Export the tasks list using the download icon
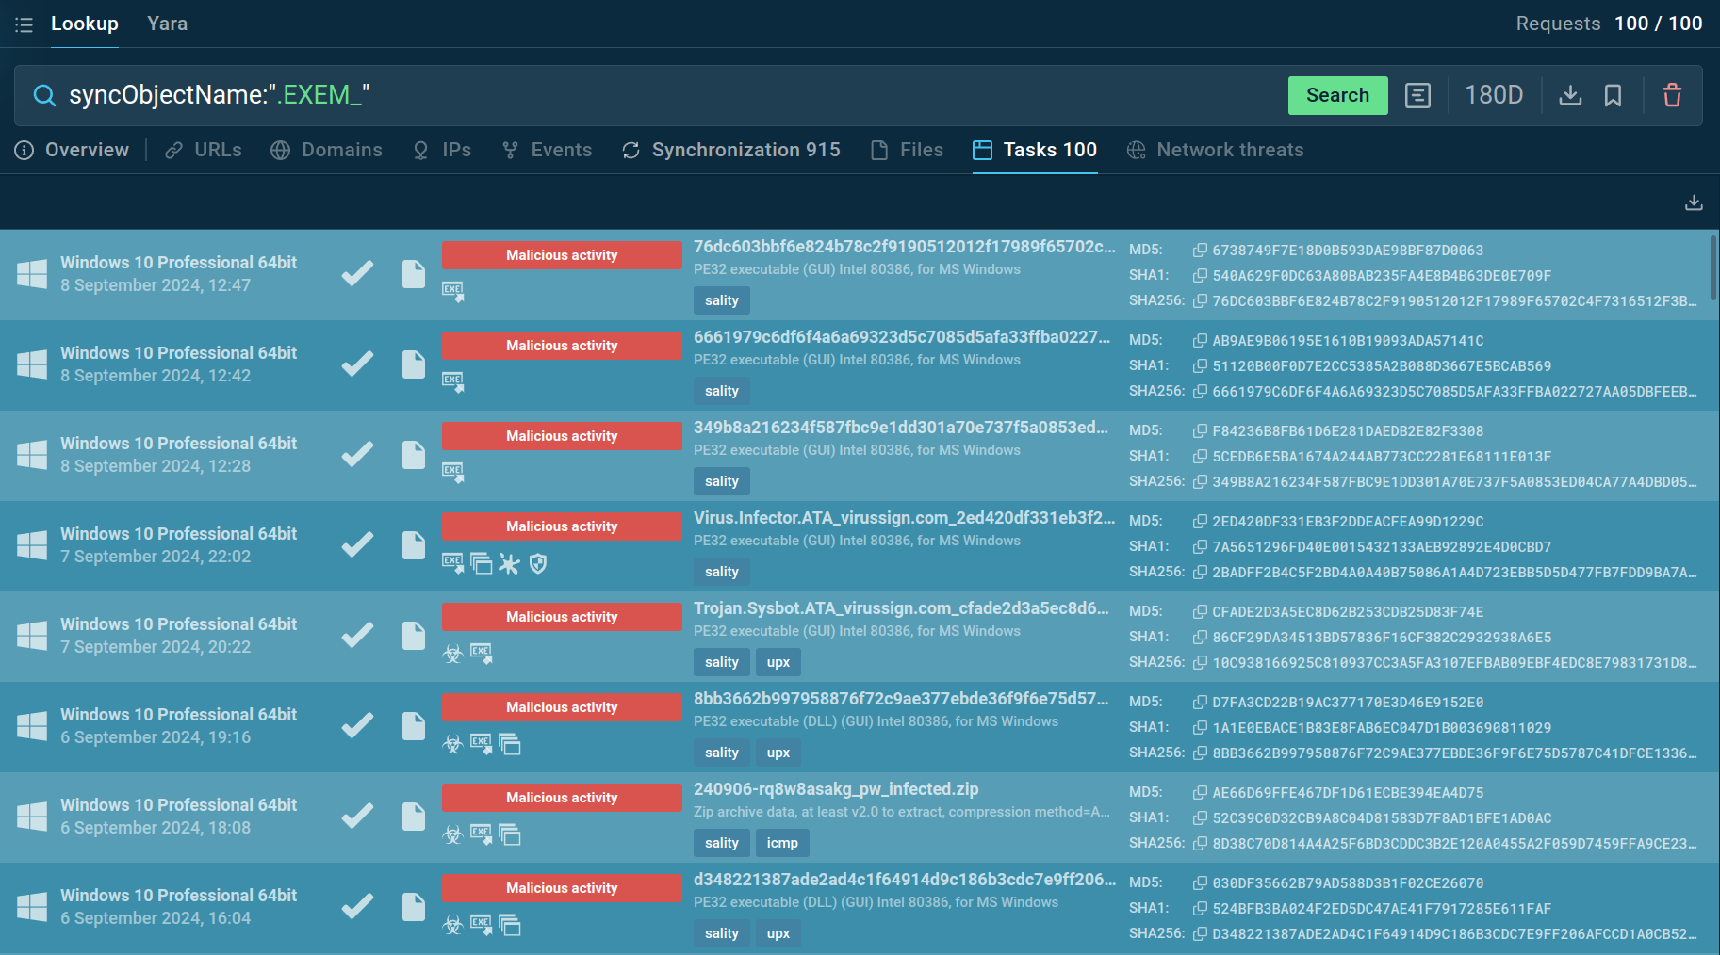 (x=1694, y=202)
